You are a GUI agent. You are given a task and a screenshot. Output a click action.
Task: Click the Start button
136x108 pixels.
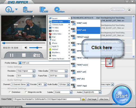(122, 96)
